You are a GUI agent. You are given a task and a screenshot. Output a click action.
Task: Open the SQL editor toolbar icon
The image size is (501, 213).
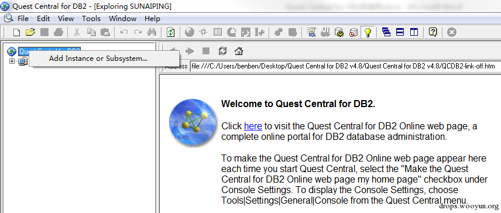[311, 32]
